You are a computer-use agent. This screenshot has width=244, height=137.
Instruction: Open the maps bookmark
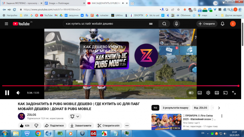pyautogui.click(x=203, y=15)
